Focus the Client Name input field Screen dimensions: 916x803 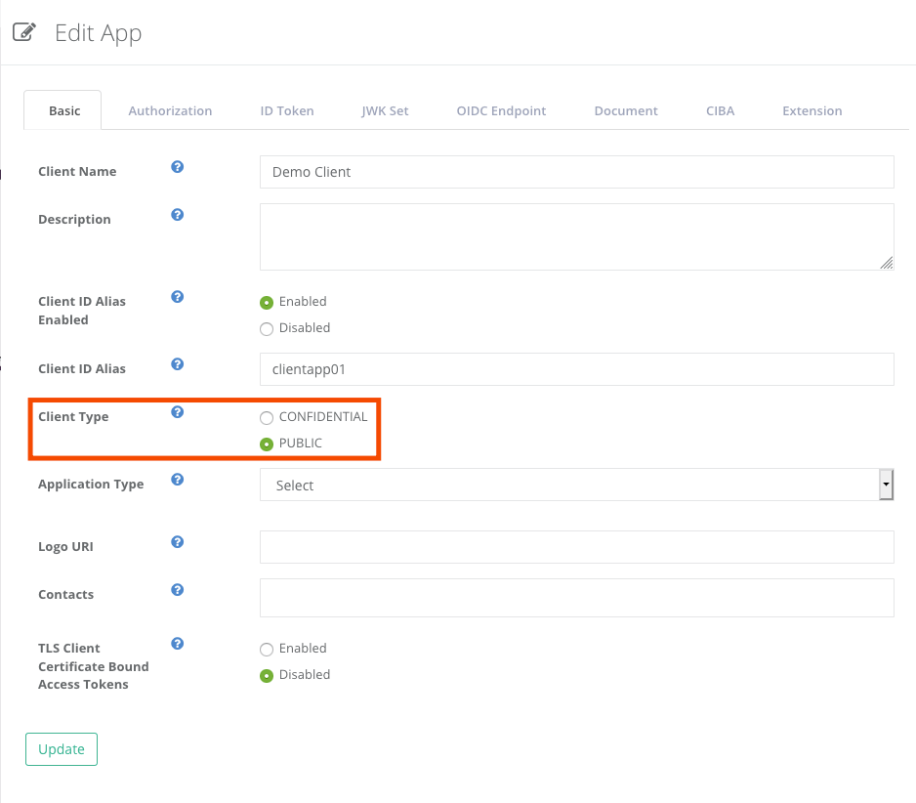click(576, 172)
